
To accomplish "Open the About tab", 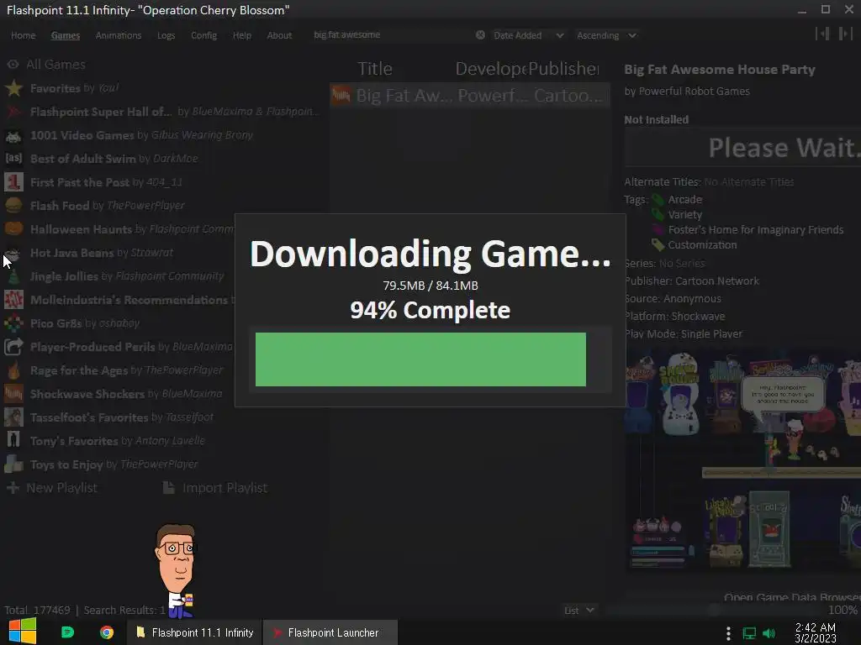I will [x=279, y=35].
